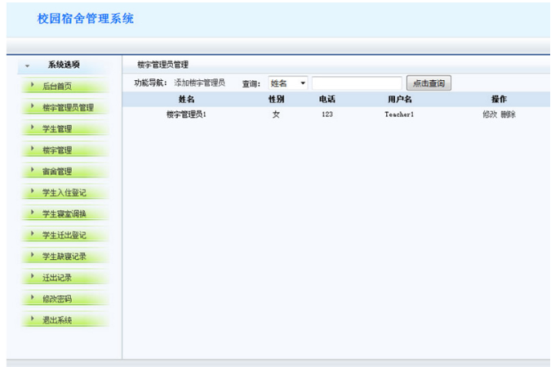
Task: Click the arrow icon beside 后台首页
Action: point(32,85)
